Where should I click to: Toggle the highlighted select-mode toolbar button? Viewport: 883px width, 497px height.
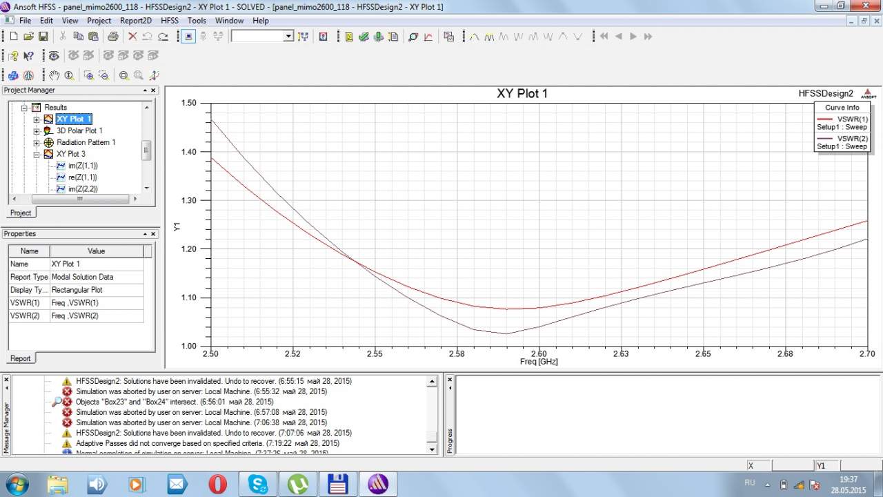[x=188, y=37]
